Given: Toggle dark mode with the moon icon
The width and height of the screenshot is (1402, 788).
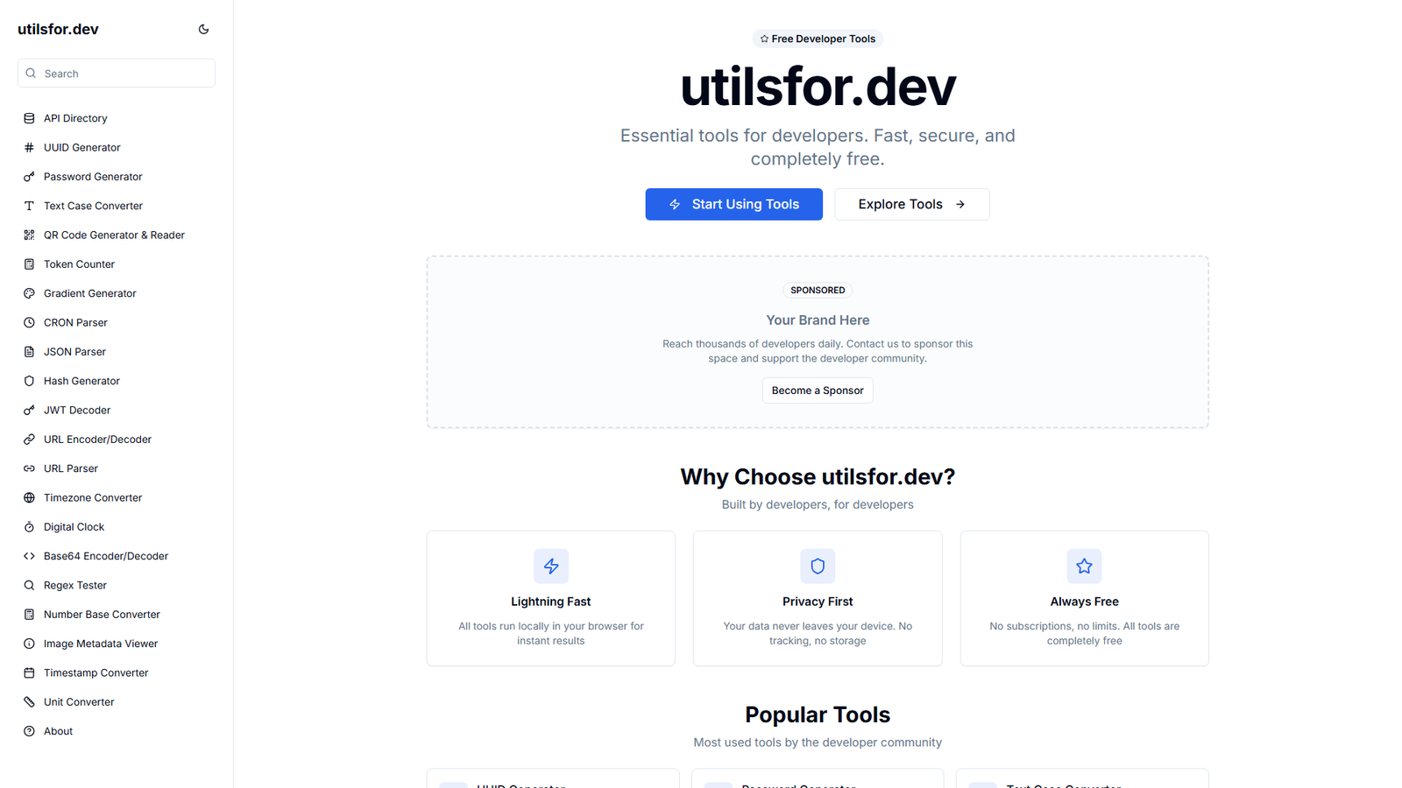Looking at the screenshot, I should (203, 29).
